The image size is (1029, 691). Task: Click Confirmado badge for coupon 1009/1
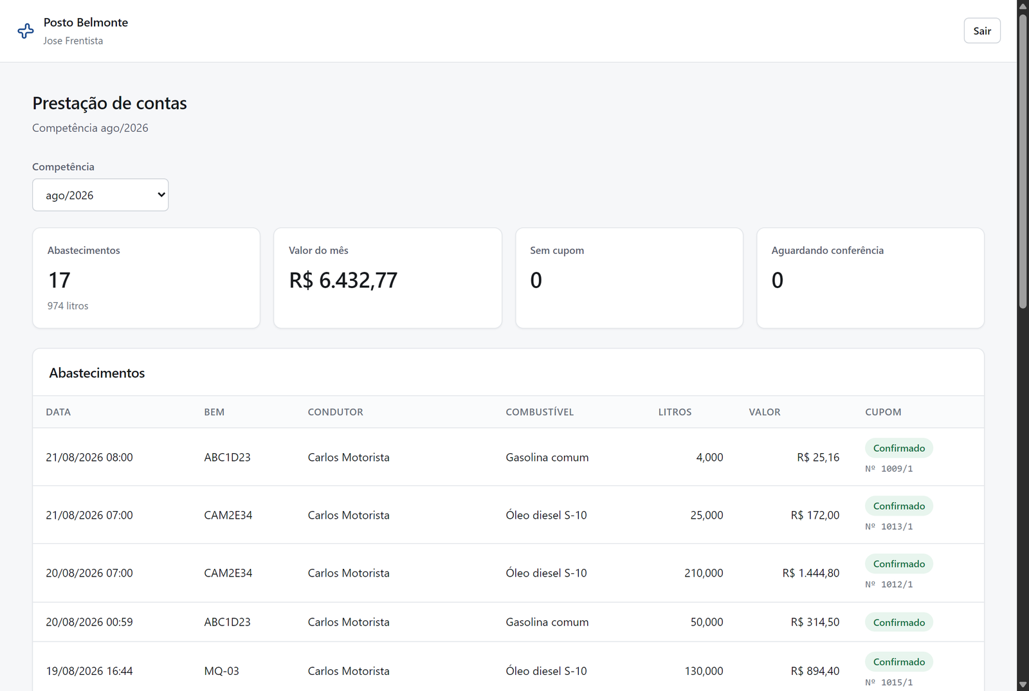tap(899, 448)
